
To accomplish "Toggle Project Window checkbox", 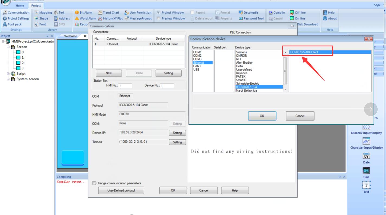I will click(159, 12).
